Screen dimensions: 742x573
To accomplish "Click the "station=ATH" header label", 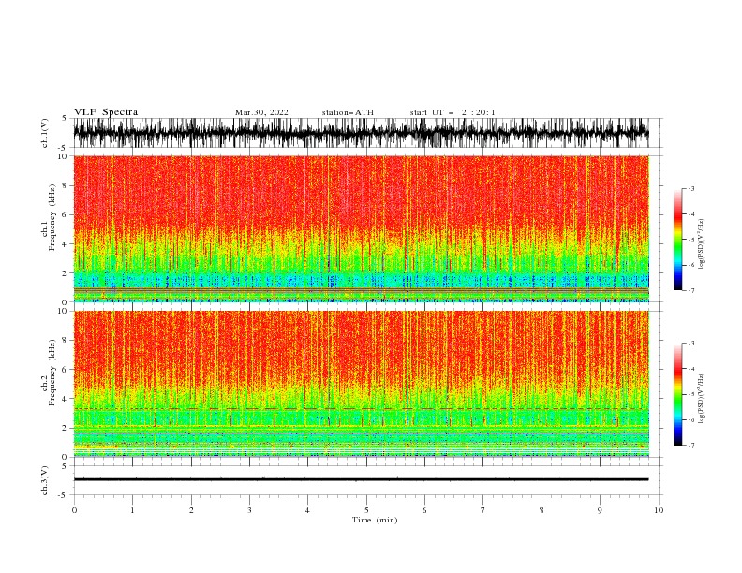I will (x=348, y=112).
